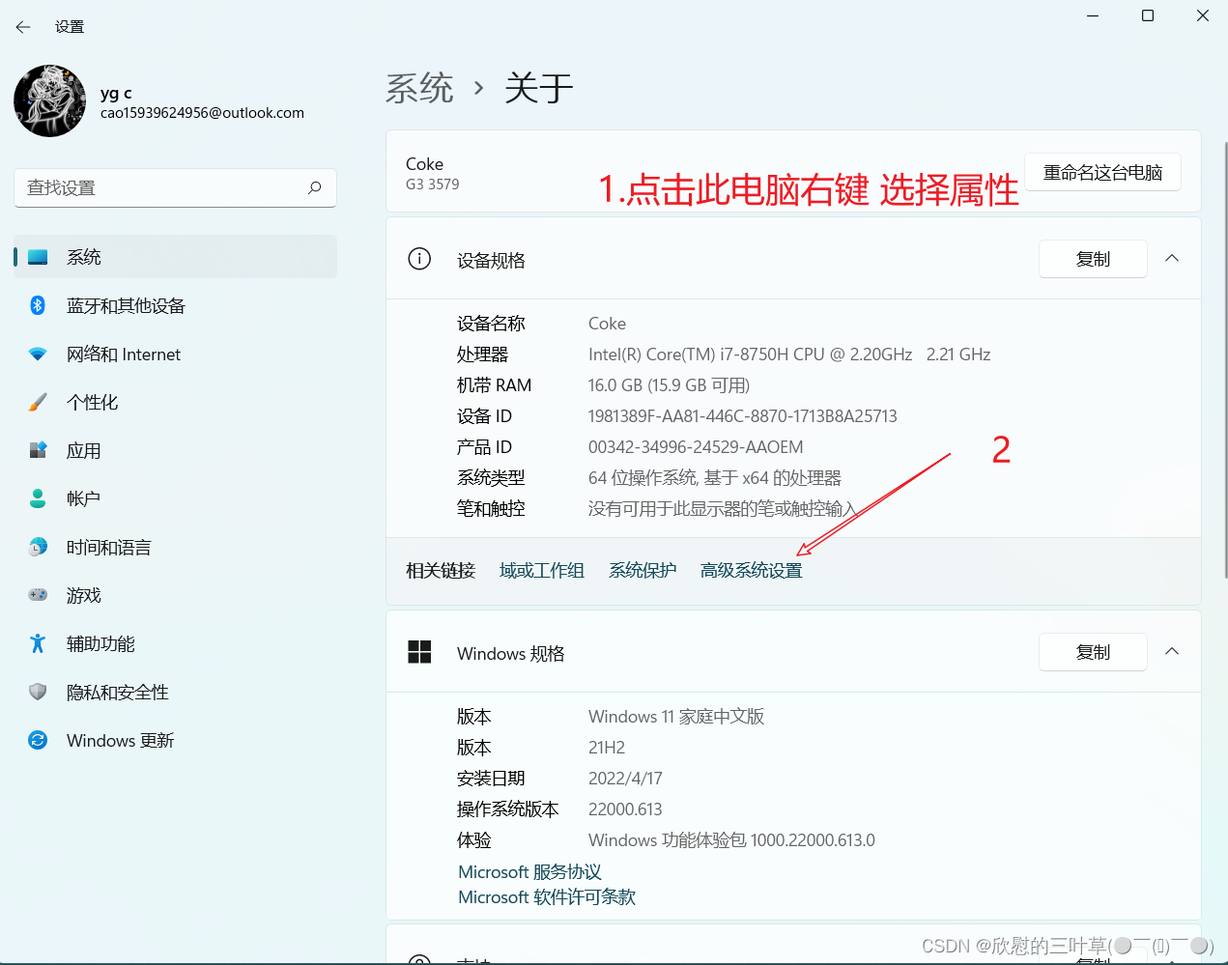Select the version value 21H2
Image resolution: width=1228 pixels, height=965 pixels.
[607, 748]
